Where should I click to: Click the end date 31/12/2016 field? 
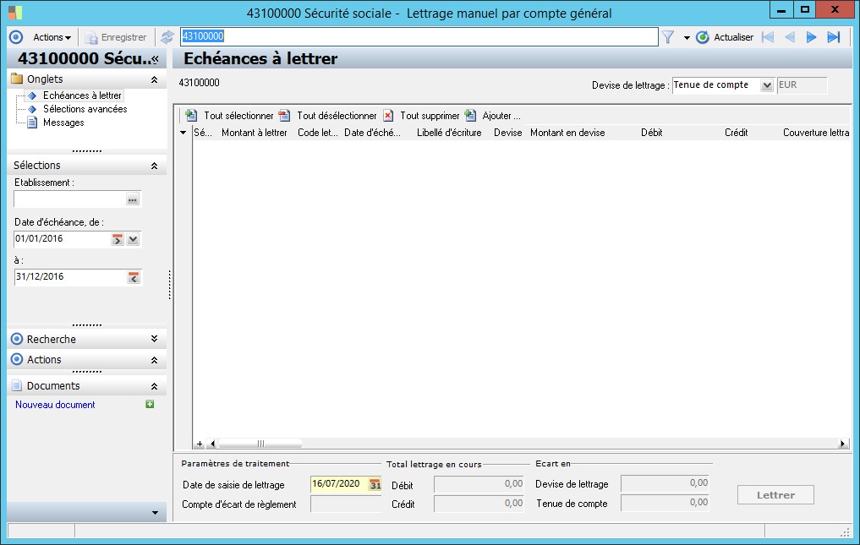[70, 277]
